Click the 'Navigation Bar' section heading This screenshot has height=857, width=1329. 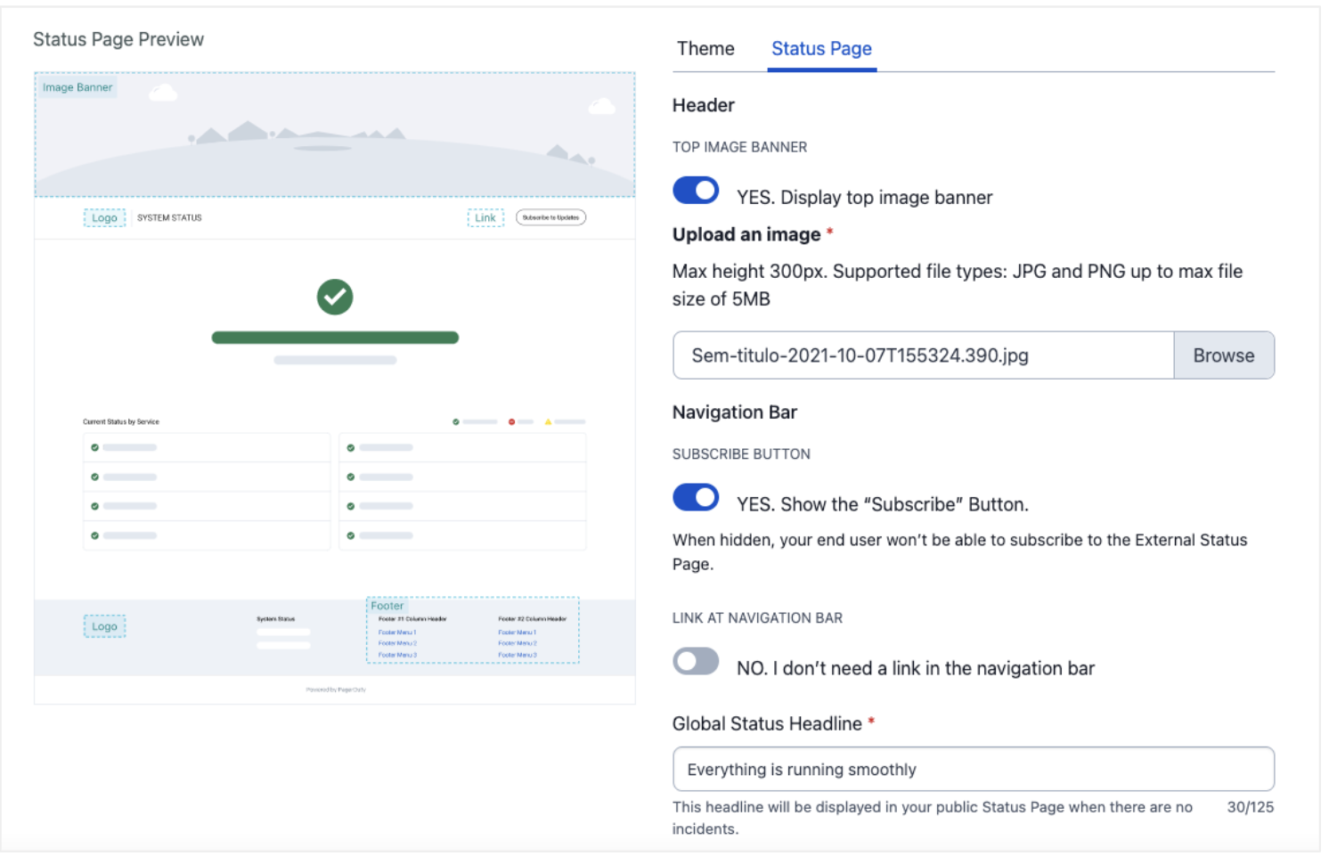point(735,412)
